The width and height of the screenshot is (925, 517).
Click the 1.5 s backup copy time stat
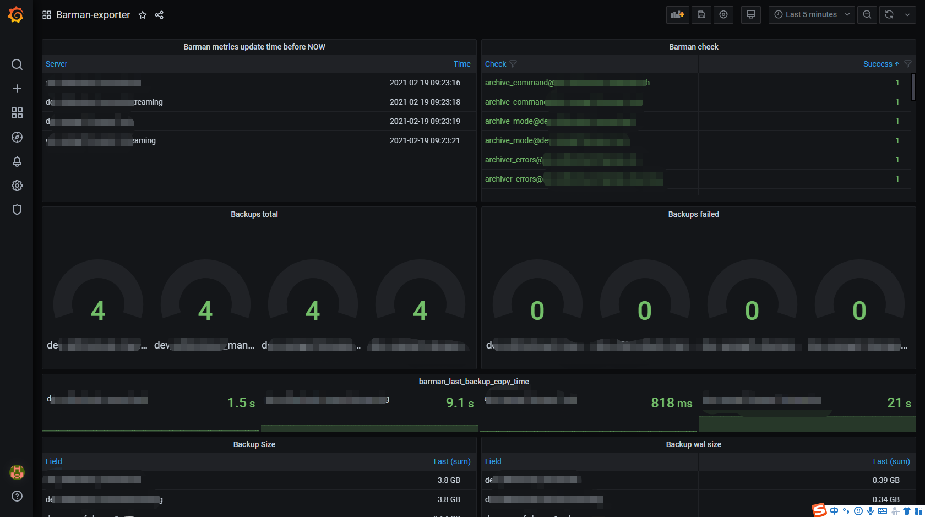point(241,403)
